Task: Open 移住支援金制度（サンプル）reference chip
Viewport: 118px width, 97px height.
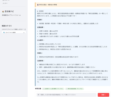Action: 74,89
